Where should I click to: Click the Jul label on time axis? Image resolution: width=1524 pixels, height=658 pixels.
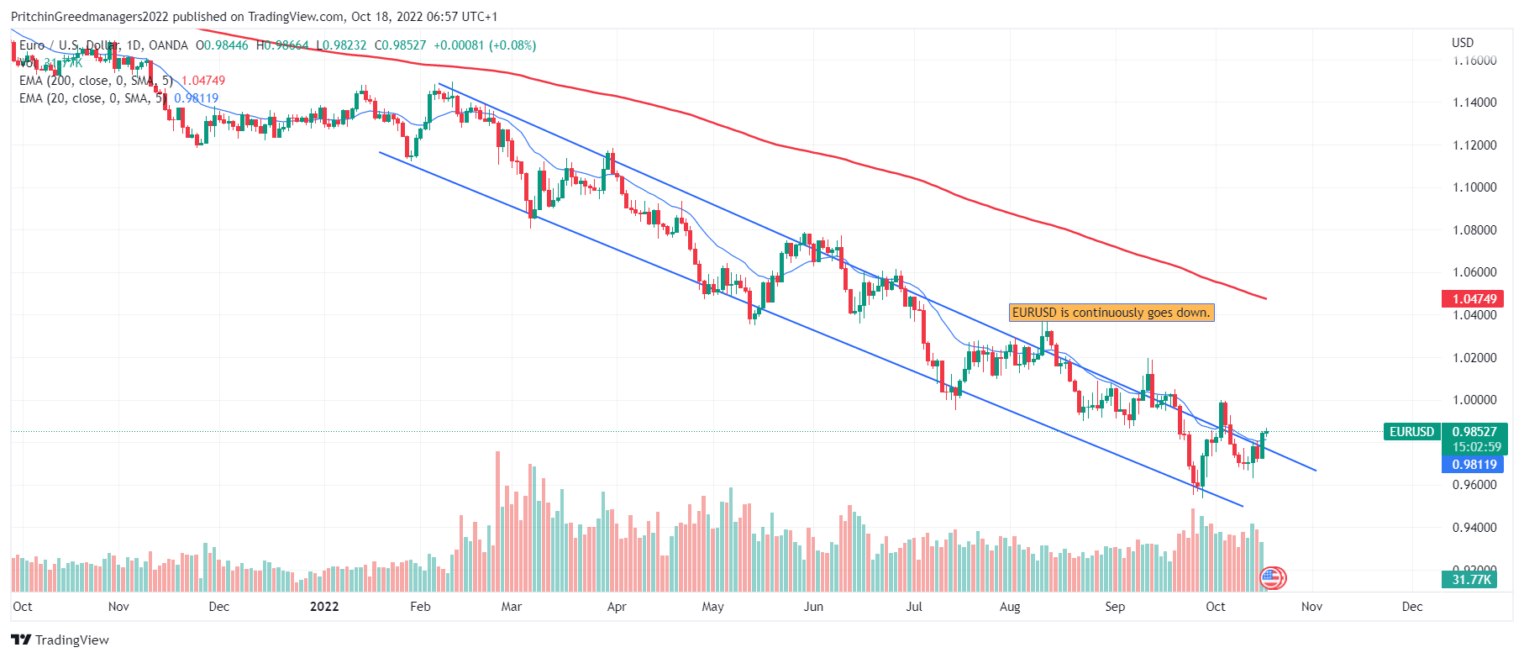click(x=914, y=607)
